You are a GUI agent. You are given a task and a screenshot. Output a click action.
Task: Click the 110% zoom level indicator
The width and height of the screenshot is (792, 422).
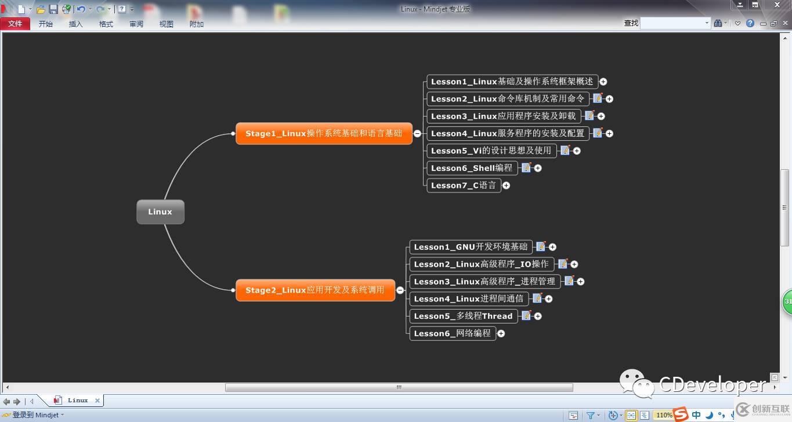click(664, 415)
